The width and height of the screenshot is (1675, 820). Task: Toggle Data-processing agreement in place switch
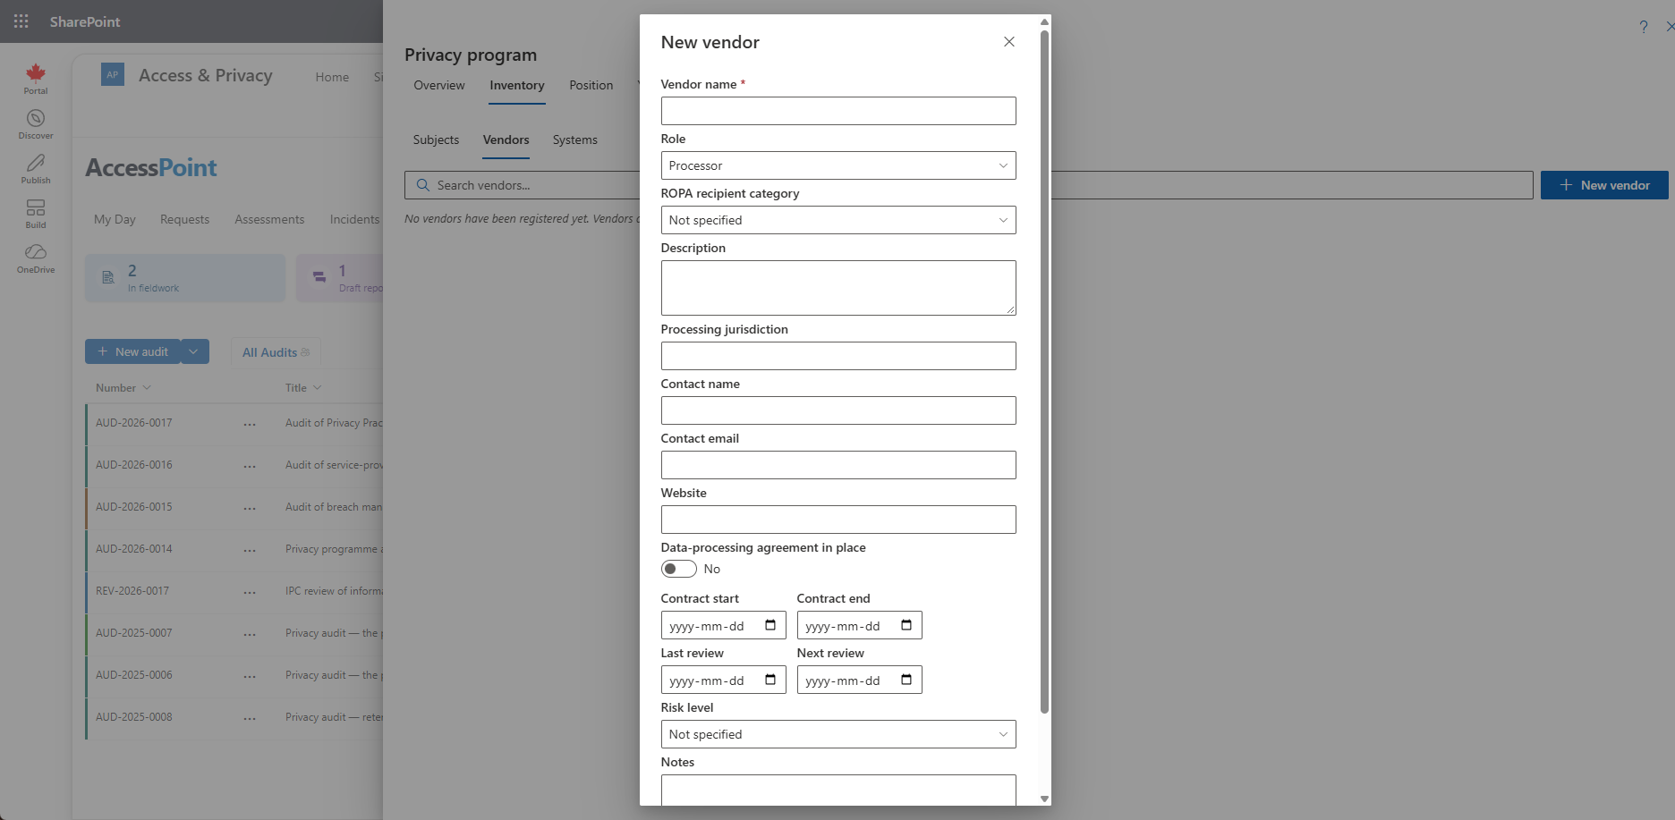(678, 569)
